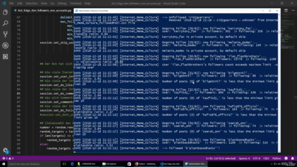Click the feedback smiley in status bar
The image size is (297, 167).
pyautogui.click(x=286, y=158)
